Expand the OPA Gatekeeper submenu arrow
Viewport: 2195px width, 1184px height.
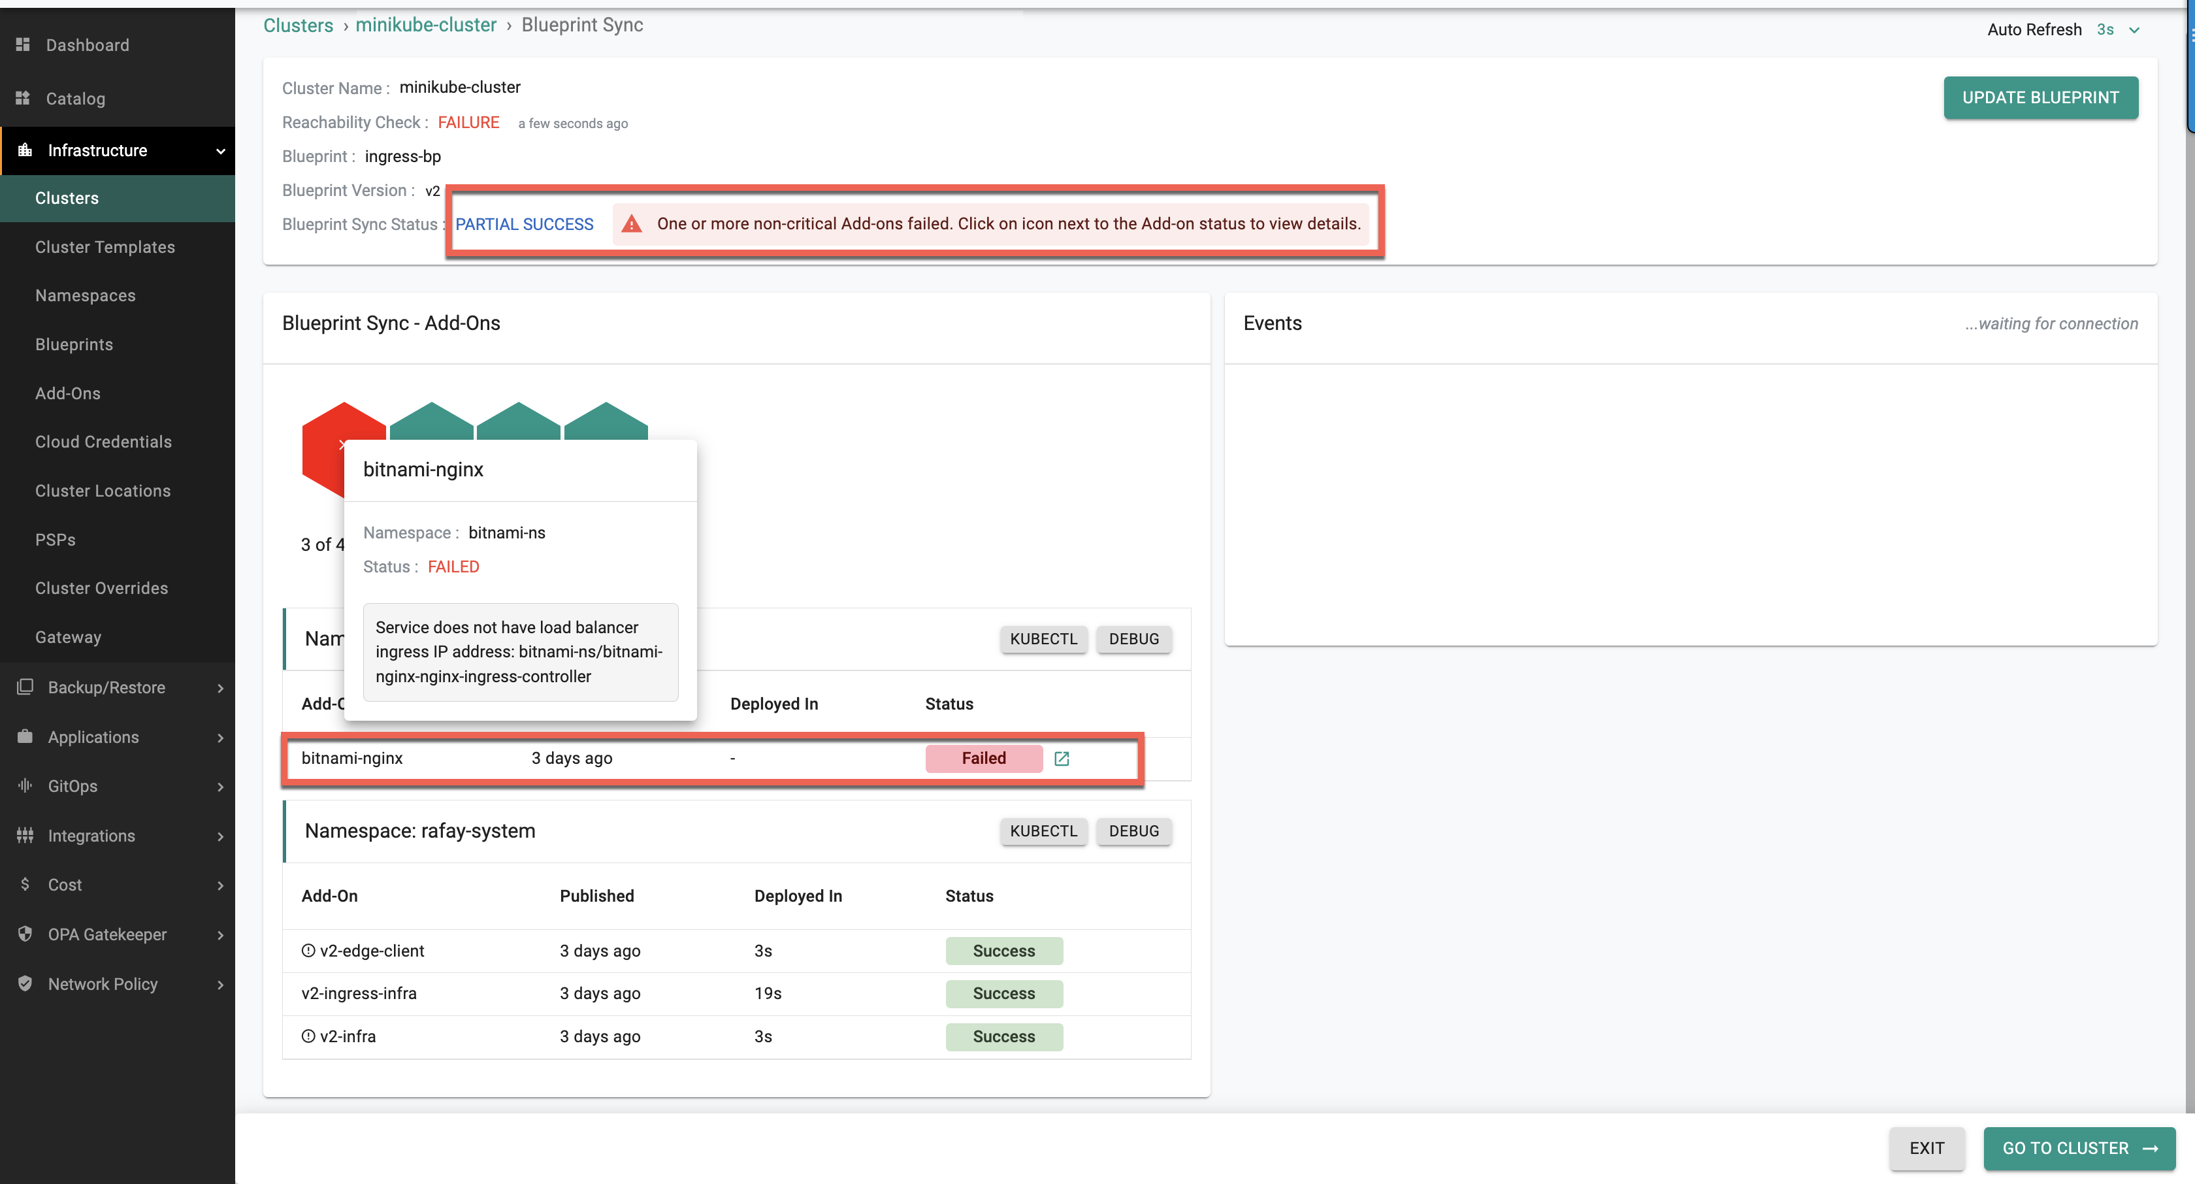click(x=221, y=934)
